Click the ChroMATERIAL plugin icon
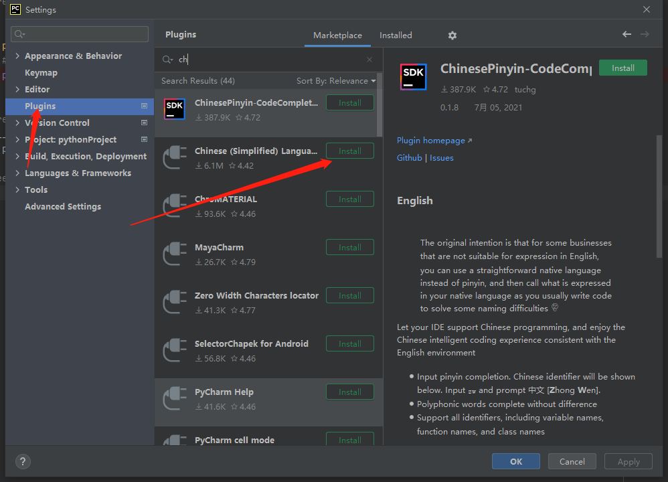The width and height of the screenshot is (668, 482). 175,206
